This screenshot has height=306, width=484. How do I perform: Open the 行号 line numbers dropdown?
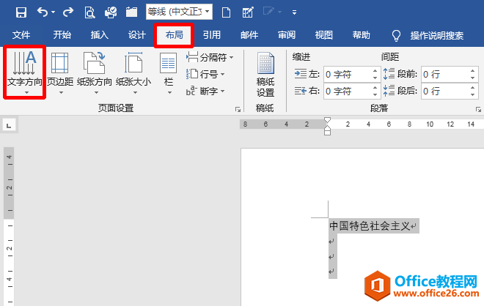[205, 74]
